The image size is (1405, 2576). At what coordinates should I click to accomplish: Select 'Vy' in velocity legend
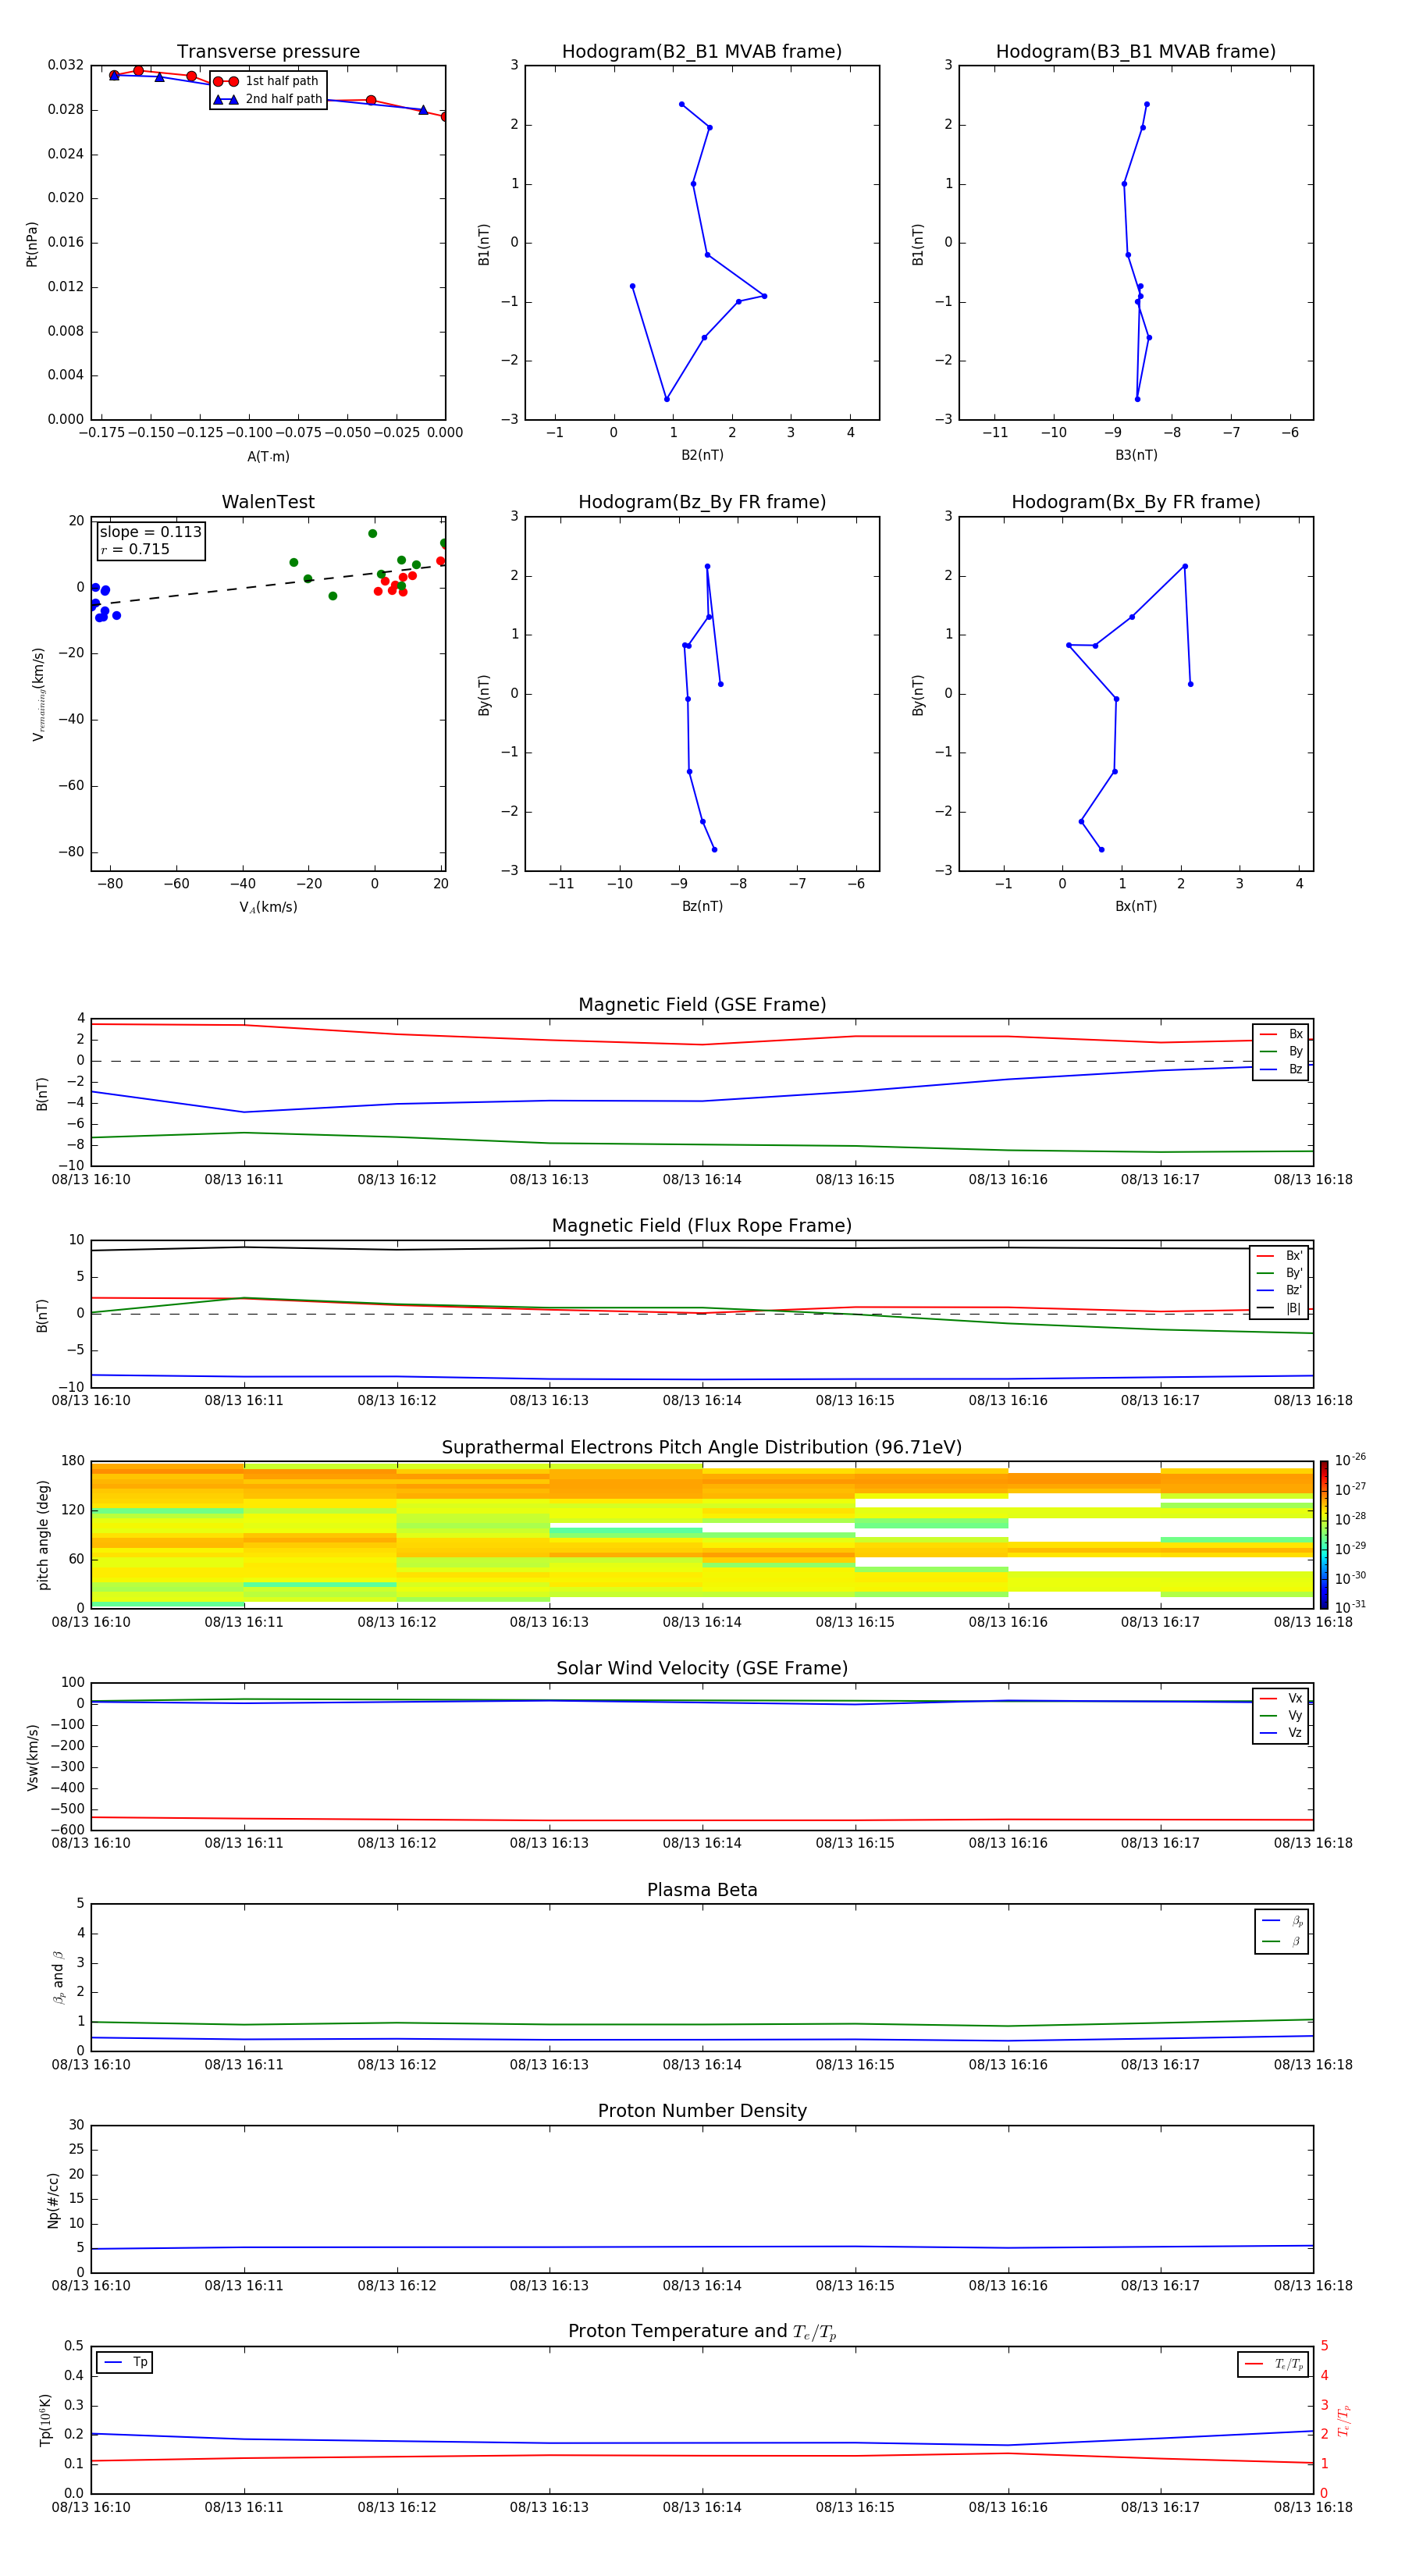pos(1281,1716)
